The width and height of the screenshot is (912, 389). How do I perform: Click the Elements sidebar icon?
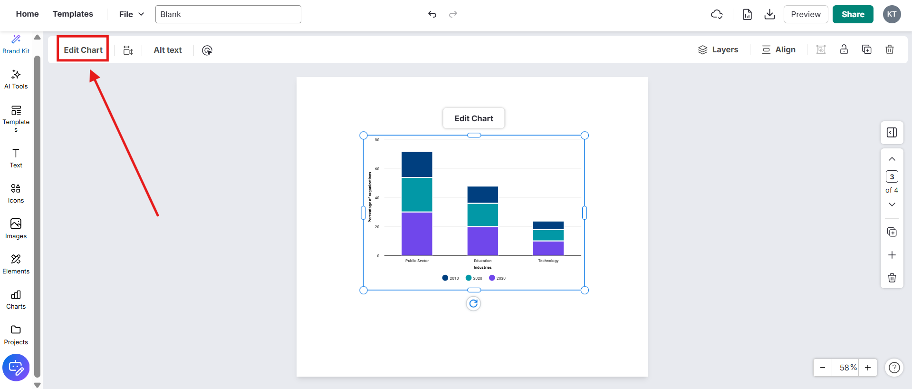click(16, 264)
